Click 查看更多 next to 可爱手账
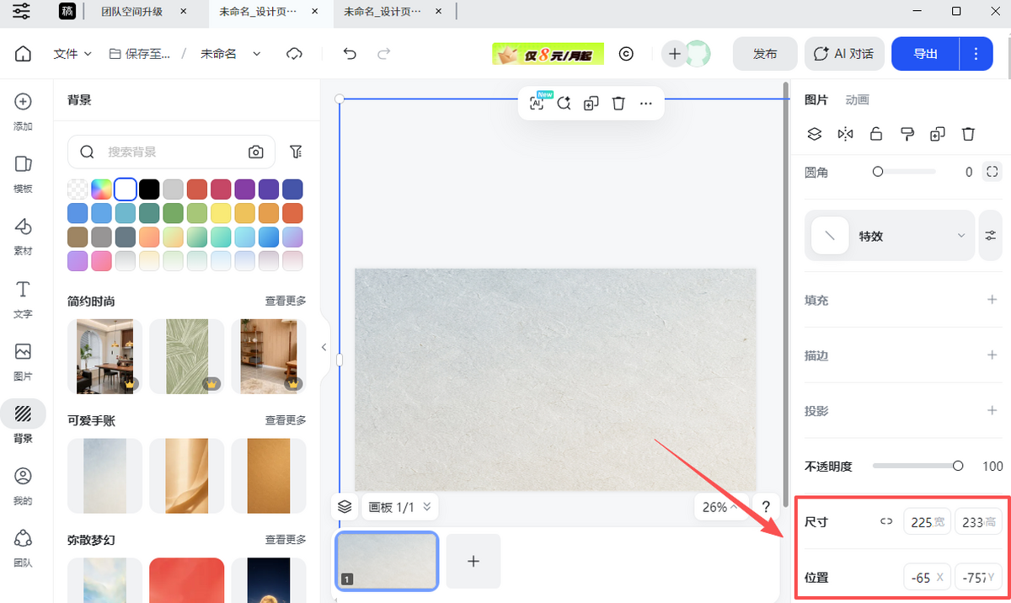 click(x=286, y=420)
